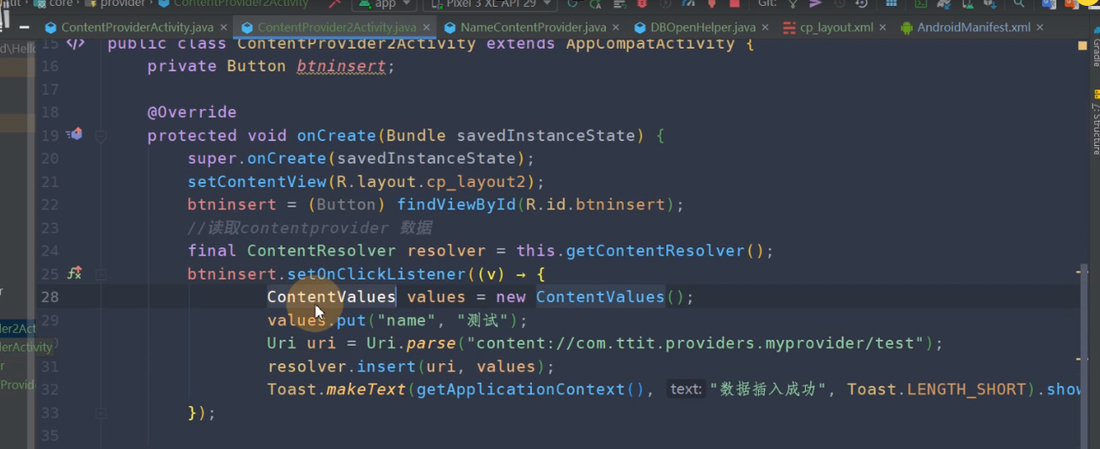
Task: Close the ContentProviderActivity.java tab
Action: click(222, 28)
